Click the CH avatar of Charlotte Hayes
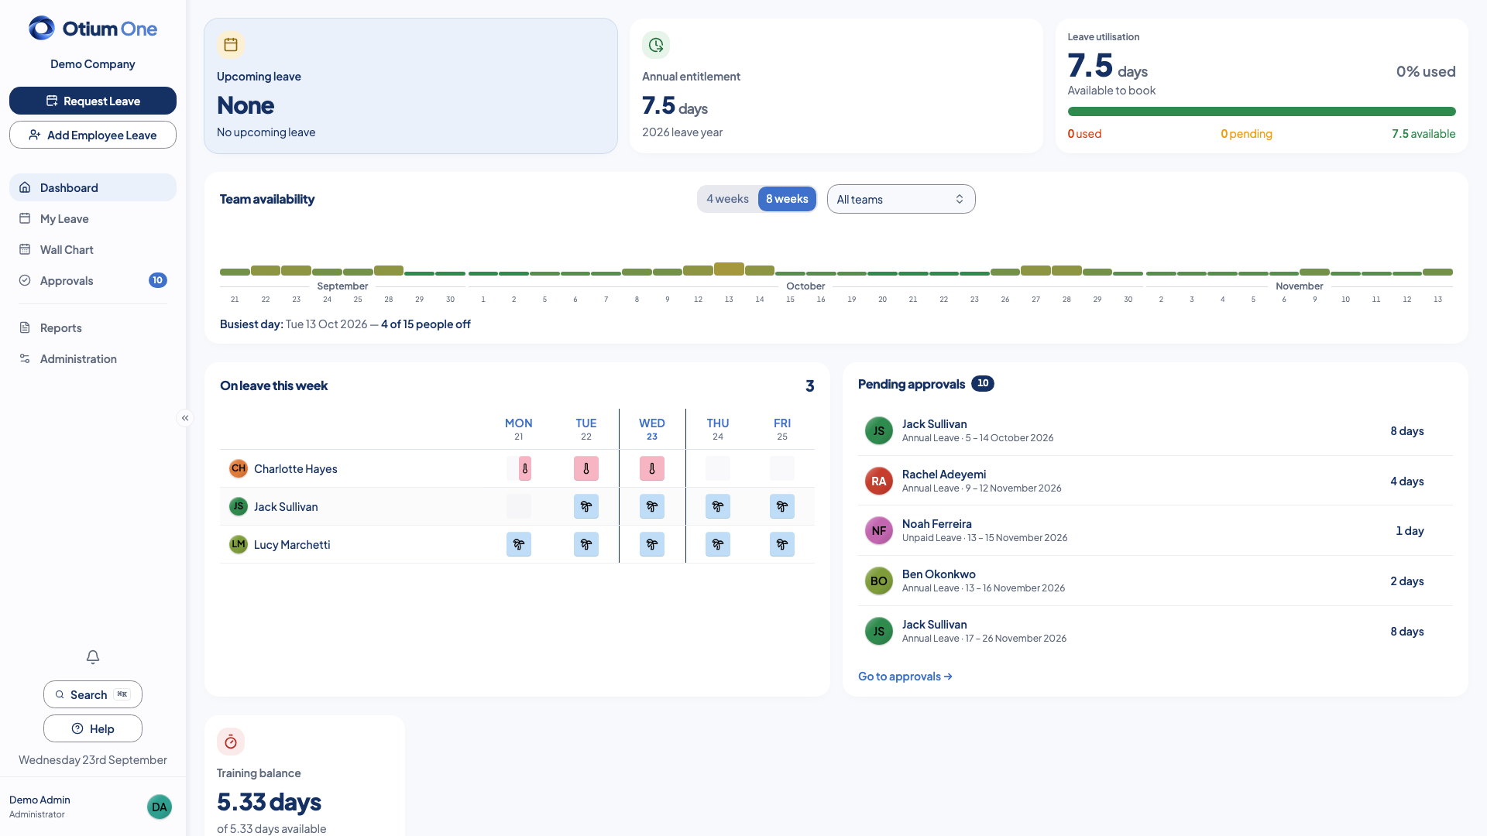1487x836 pixels. click(x=239, y=468)
